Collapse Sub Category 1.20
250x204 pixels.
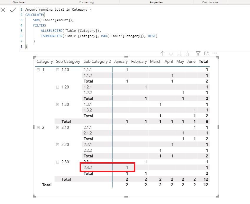57,87
